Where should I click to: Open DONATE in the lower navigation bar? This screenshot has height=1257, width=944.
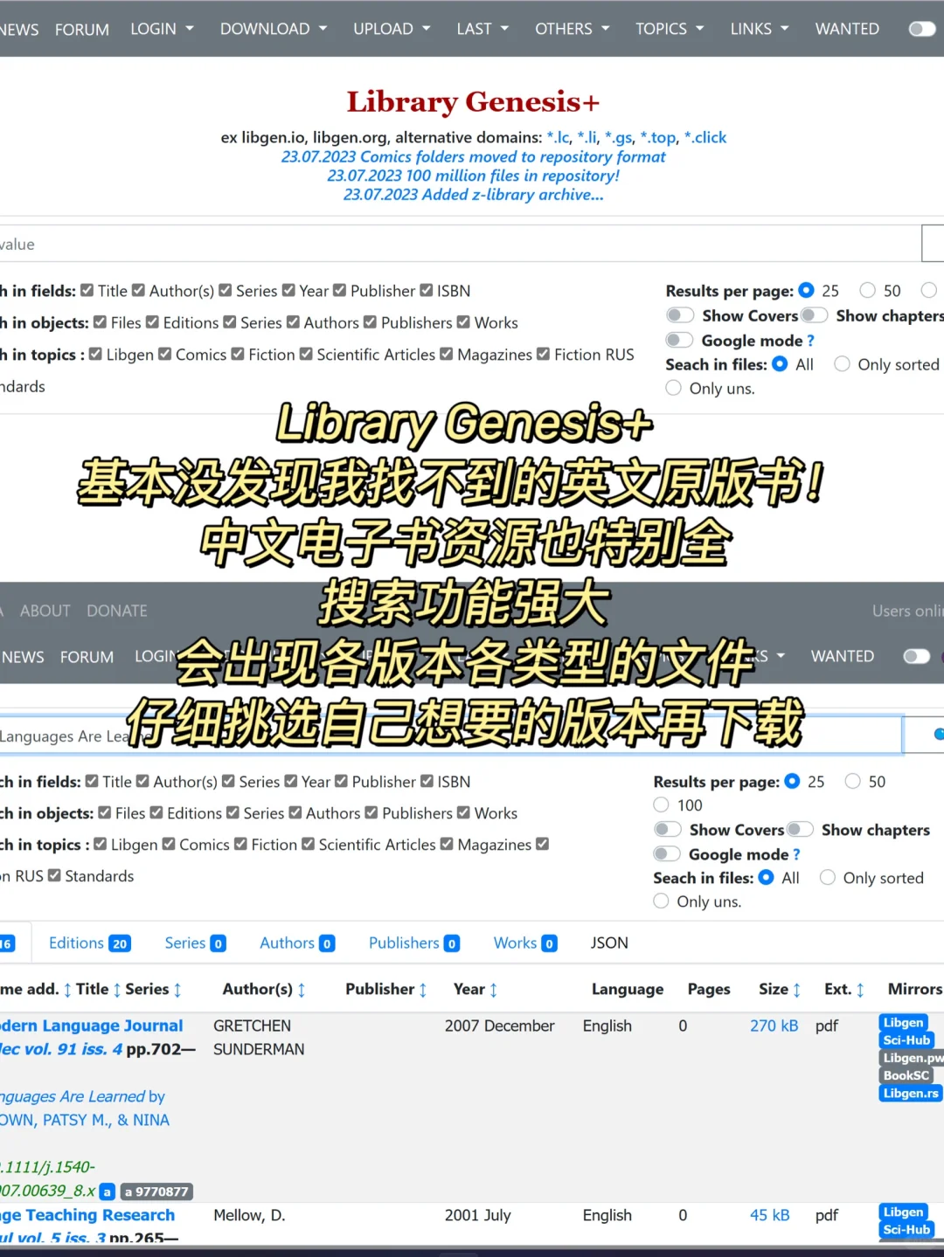[x=117, y=611]
